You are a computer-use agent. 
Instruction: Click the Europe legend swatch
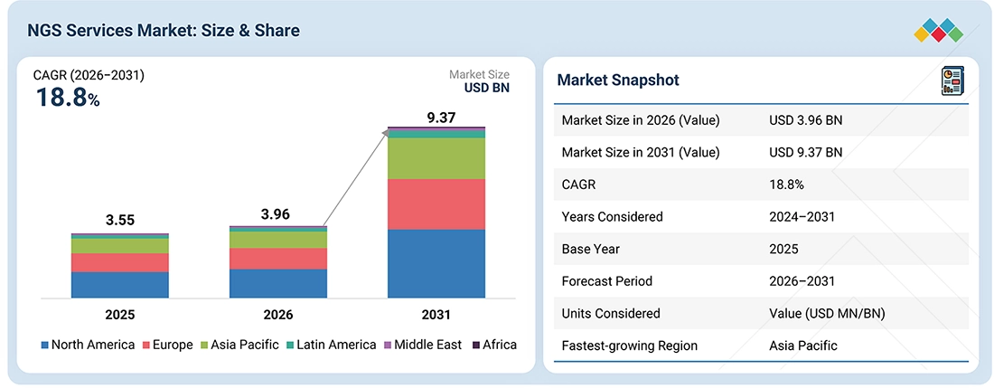(x=146, y=345)
